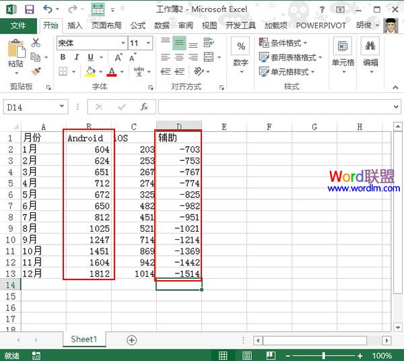Decrease font size with small A
404x361 pixels.
(x=133, y=57)
